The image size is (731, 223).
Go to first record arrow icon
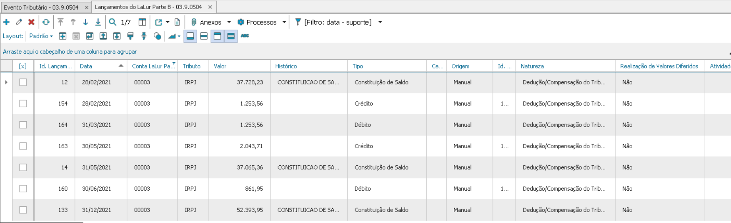tap(60, 22)
